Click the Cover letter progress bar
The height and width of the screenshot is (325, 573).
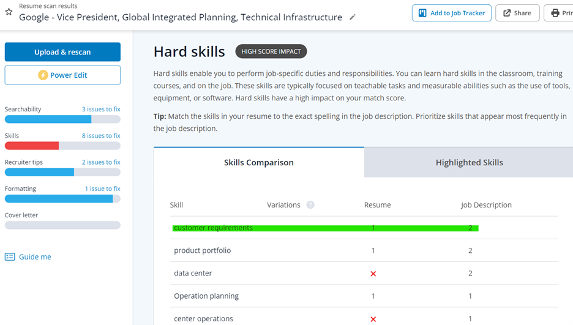62,225
